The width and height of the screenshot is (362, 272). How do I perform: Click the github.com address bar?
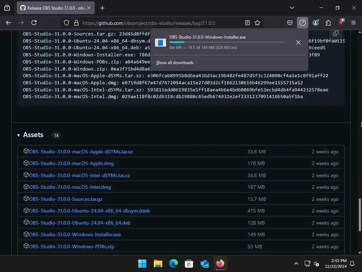[162, 23]
